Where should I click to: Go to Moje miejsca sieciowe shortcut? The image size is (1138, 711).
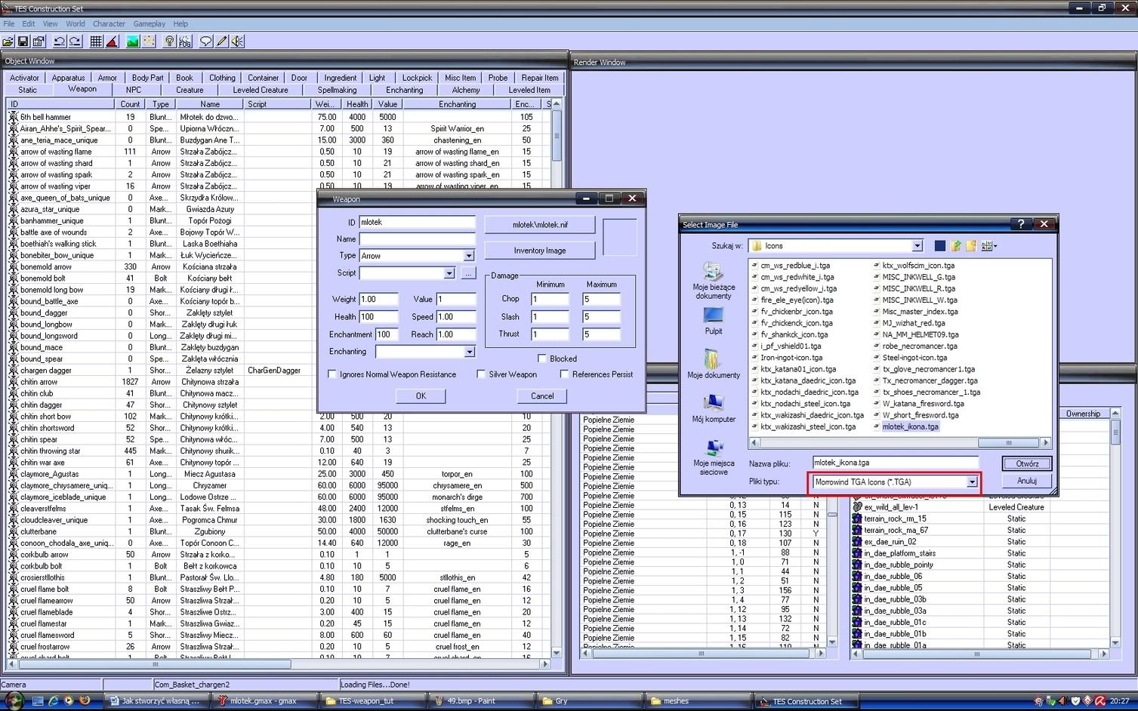[x=714, y=457]
